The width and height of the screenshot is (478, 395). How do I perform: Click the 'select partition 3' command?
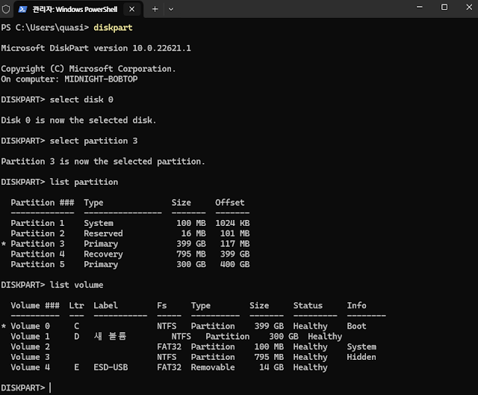(93, 141)
